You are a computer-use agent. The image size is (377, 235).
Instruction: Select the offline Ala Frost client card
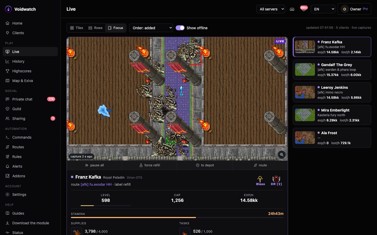332,138
